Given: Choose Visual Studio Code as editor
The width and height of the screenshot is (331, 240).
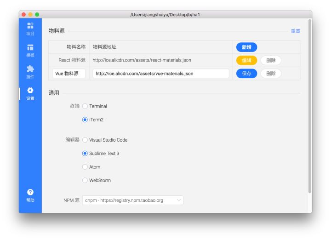Looking at the screenshot, I should pos(85,140).
